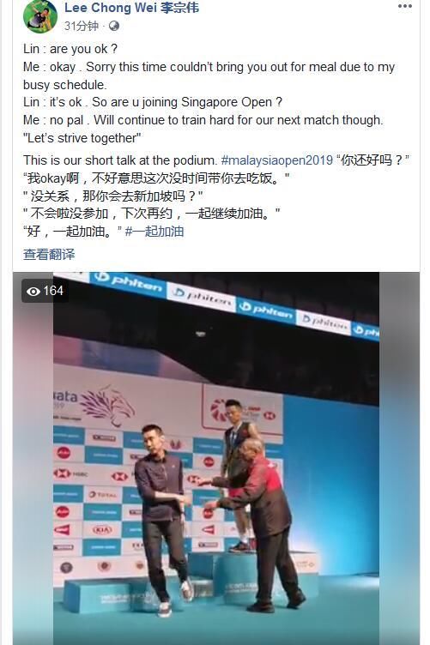Follow the #malaysiaopen2019 hashtag
430x645 pixels.
pos(277,160)
